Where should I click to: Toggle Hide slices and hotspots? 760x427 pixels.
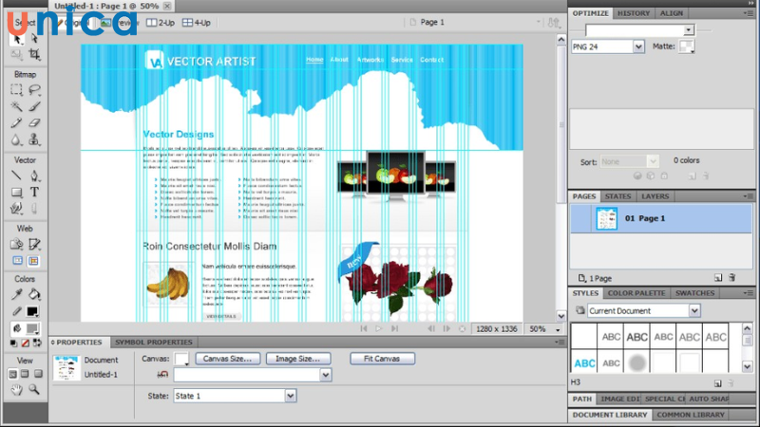(16, 260)
